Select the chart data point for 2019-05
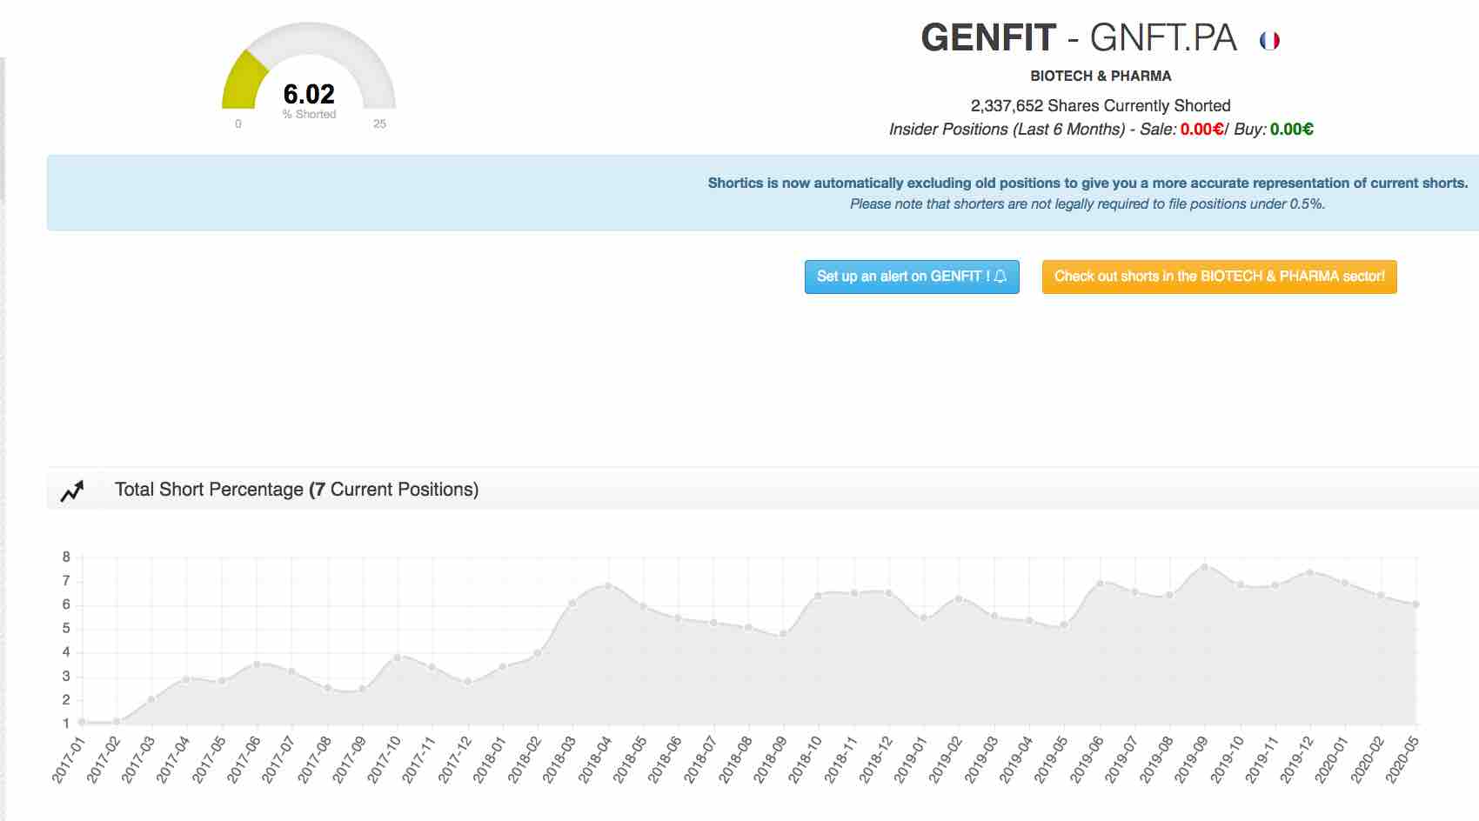 (x=1064, y=625)
